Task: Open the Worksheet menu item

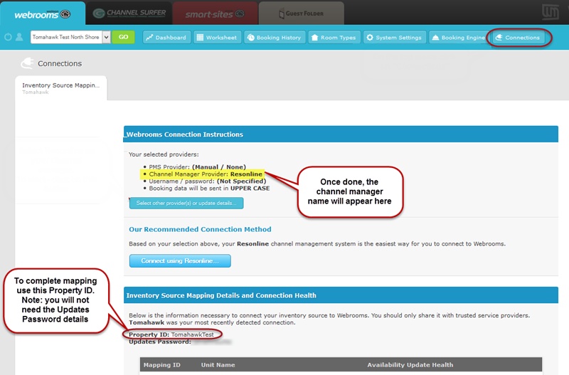Action: [217, 38]
